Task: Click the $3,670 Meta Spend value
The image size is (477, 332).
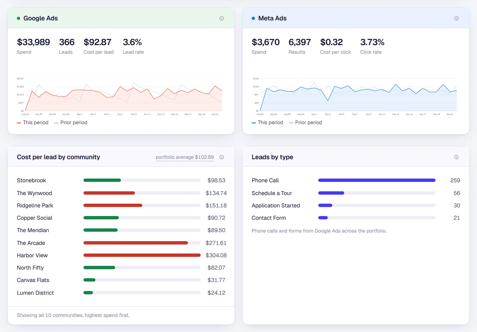Action: click(x=266, y=42)
